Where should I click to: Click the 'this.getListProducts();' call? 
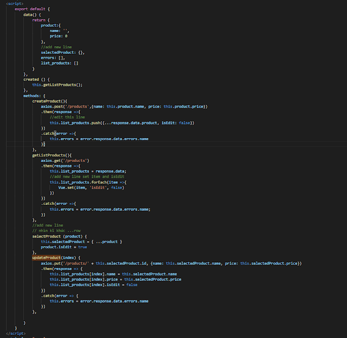tap(57, 85)
